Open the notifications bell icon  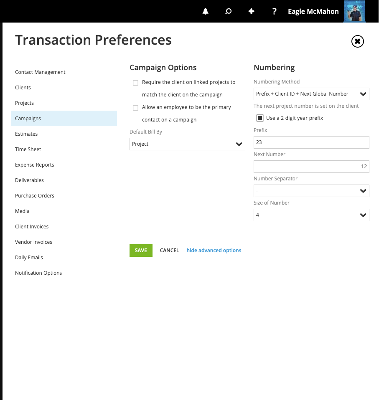tap(206, 11)
